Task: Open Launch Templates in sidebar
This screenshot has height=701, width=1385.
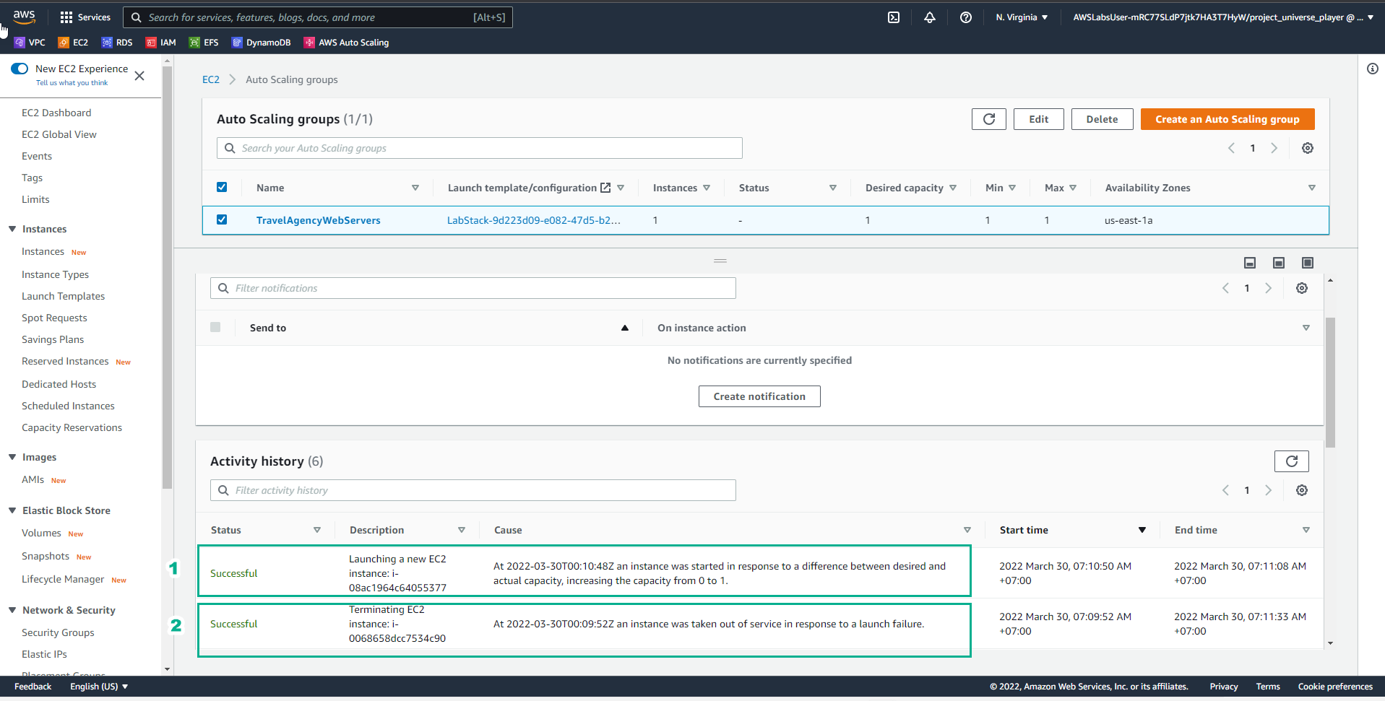Action: point(64,296)
